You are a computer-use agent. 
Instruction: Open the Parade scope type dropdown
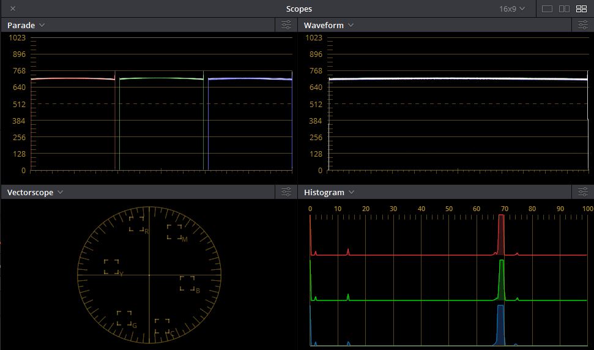click(26, 25)
